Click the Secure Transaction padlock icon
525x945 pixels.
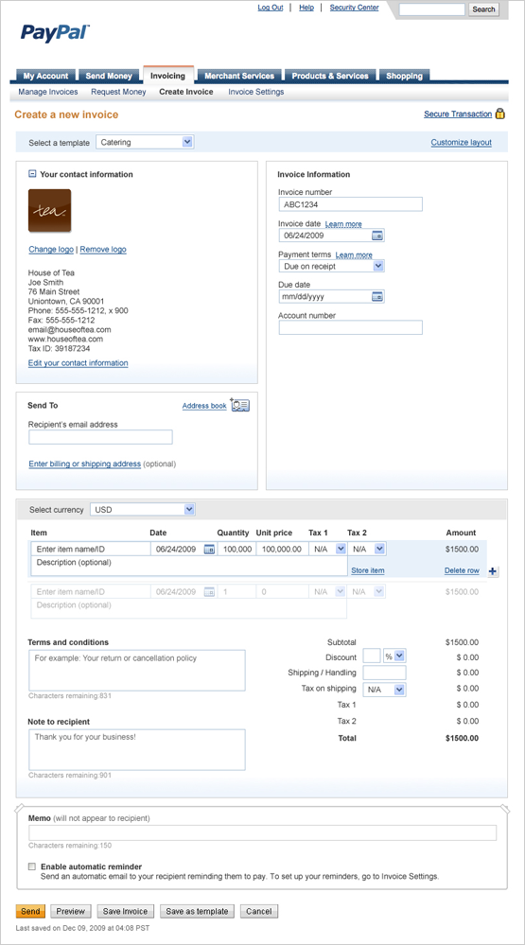click(x=500, y=114)
